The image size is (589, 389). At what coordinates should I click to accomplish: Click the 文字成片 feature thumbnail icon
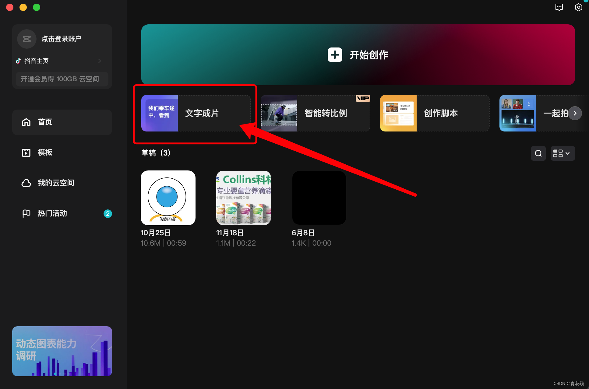(160, 113)
